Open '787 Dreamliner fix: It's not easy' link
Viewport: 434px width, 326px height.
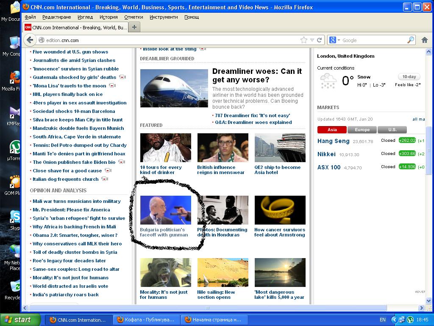(x=253, y=115)
